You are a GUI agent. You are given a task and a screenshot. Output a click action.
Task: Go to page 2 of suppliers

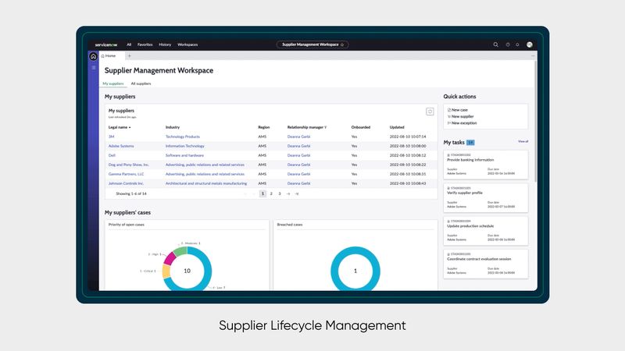271,193
